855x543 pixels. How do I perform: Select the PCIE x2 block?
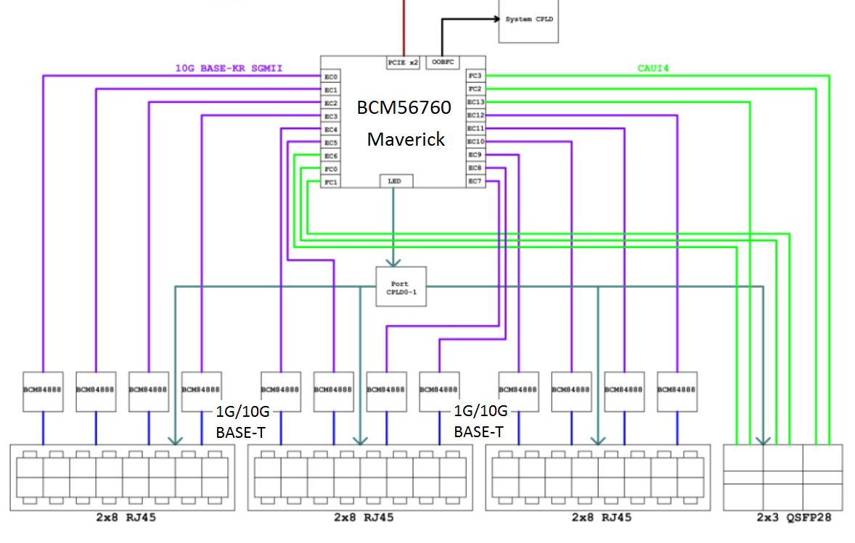(x=403, y=63)
